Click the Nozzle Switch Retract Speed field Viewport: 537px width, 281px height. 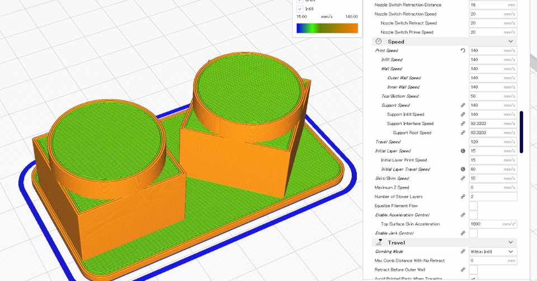coord(493,23)
